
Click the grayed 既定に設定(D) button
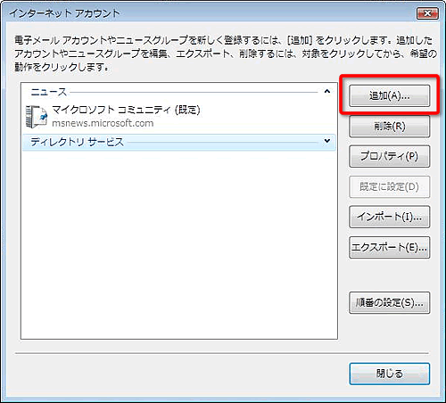(389, 187)
